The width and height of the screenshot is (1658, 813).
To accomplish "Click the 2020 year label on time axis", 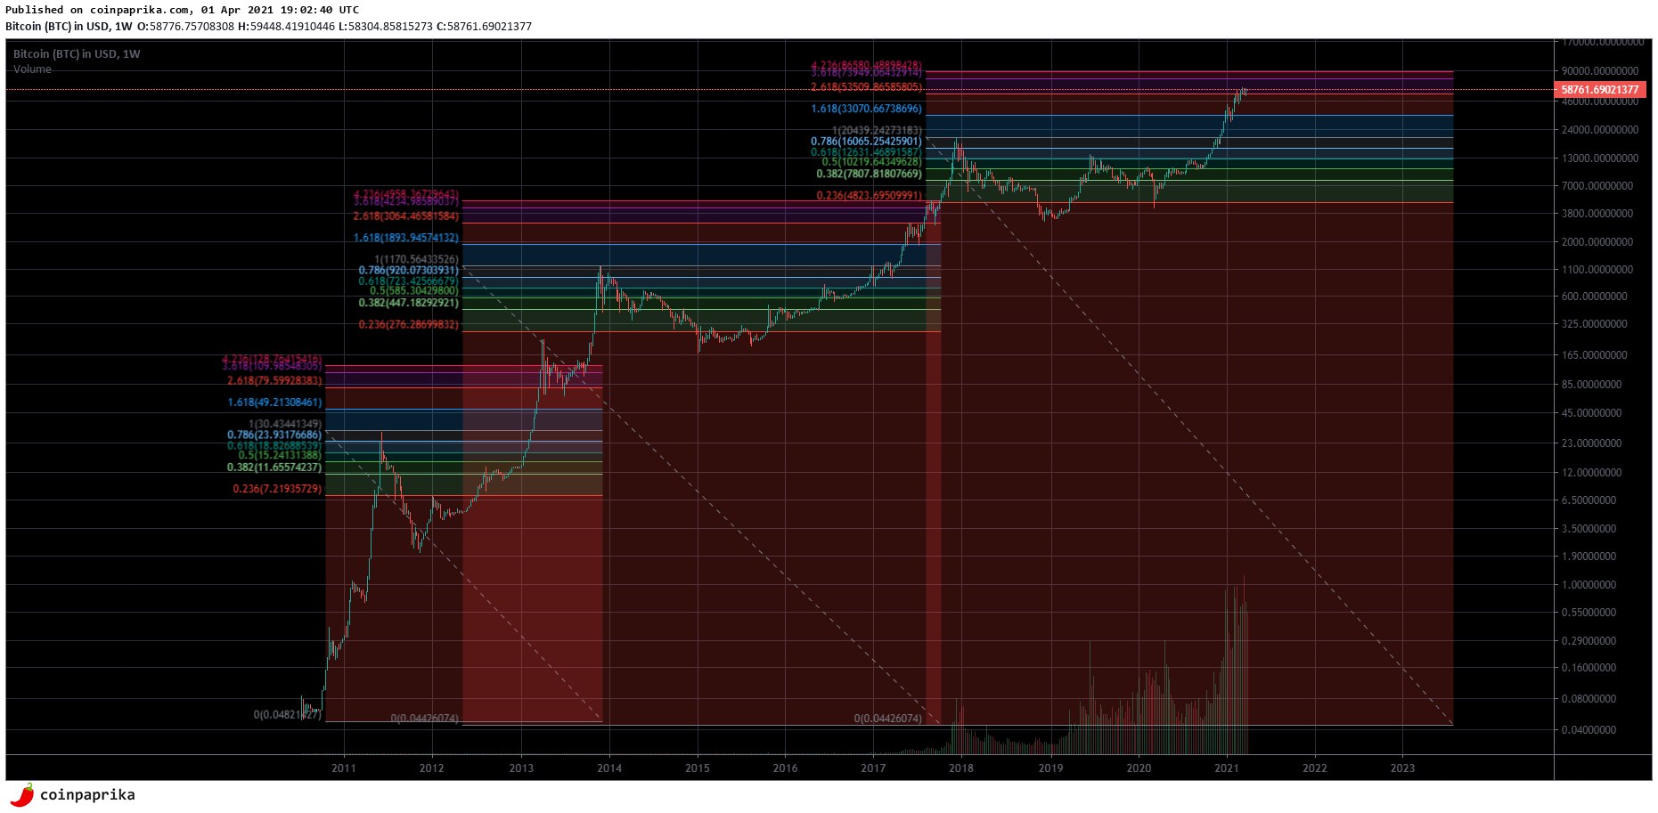I will (1138, 768).
